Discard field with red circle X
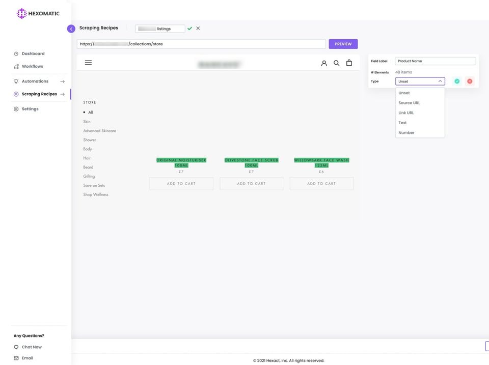The width and height of the screenshot is (489, 365). pos(470,81)
